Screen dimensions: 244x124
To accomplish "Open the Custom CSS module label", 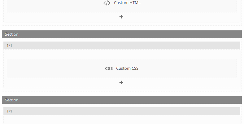I will click(x=127, y=69).
